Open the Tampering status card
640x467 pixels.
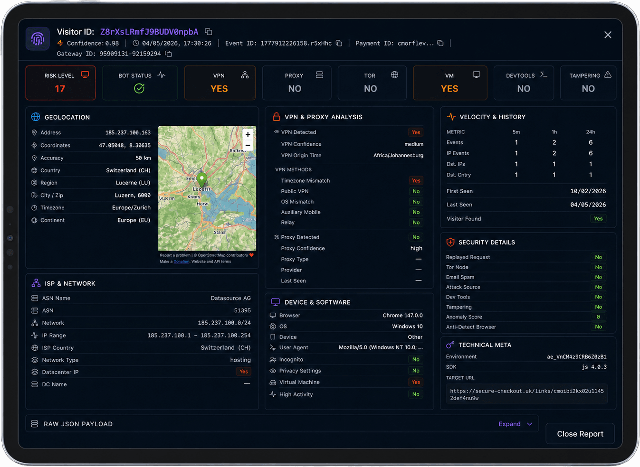tap(588, 83)
